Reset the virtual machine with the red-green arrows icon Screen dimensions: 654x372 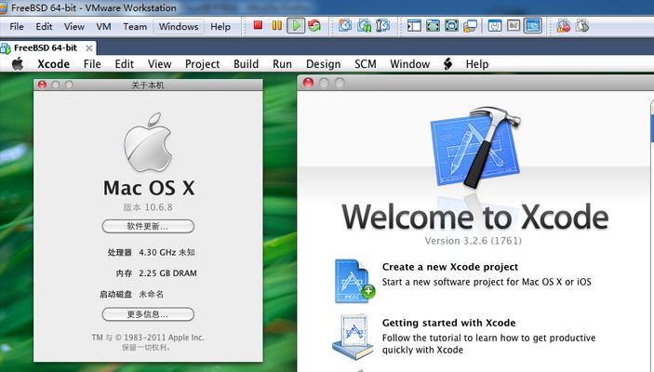point(314,26)
